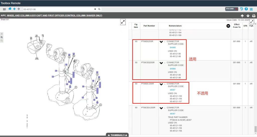
Task: Open the settings sliders icon
Action: tap(251, 9)
